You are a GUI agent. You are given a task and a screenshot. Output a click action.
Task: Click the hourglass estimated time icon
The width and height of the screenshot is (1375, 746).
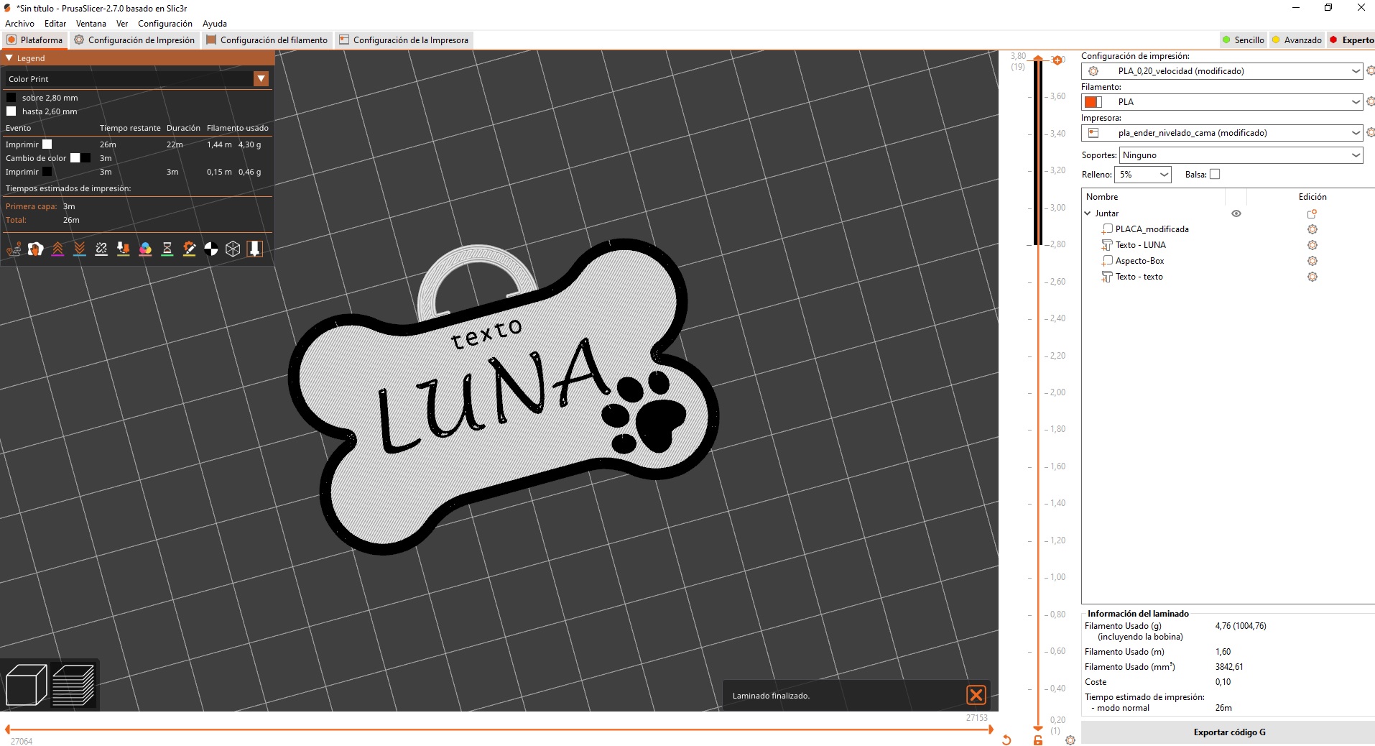pyautogui.click(x=167, y=249)
